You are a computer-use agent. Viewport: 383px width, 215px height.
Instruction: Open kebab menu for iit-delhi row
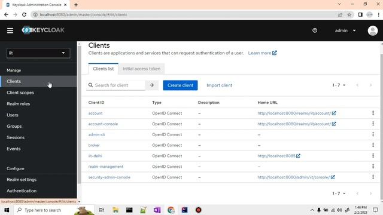(x=373, y=155)
